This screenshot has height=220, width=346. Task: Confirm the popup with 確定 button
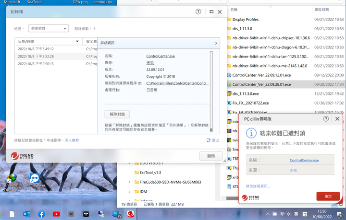(x=328, y=196)
